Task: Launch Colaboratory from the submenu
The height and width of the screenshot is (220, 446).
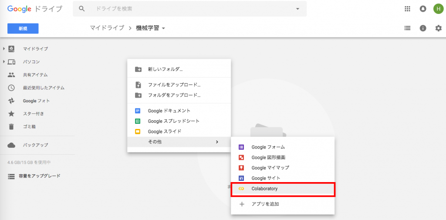Action: tap(282, 189)
